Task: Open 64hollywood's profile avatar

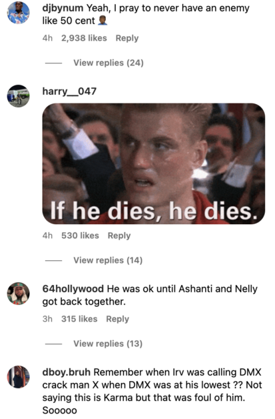Action: tap(18, 294)
